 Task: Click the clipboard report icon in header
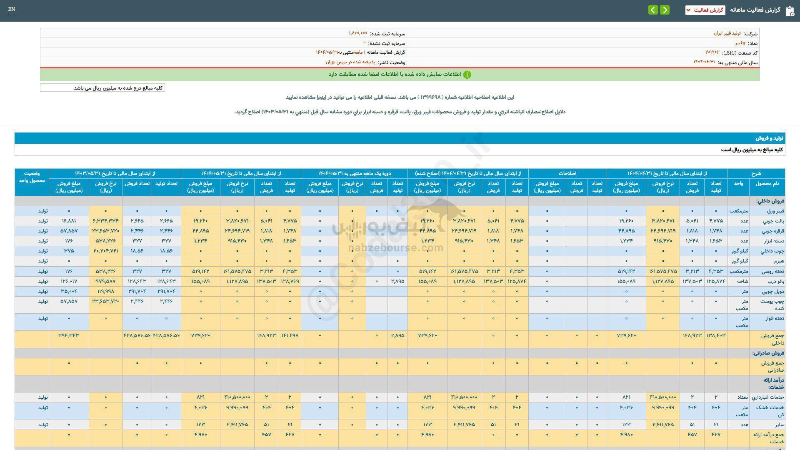(790, 11)
